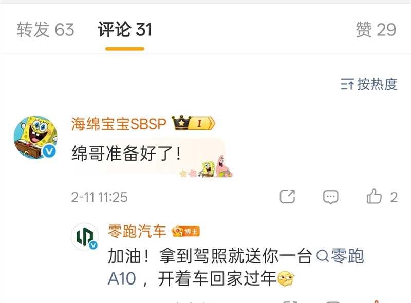Tap the smirking emoji in the reply
Image resolution: width=411 pixels, height=303 pixels.
(x=286, y=279)
